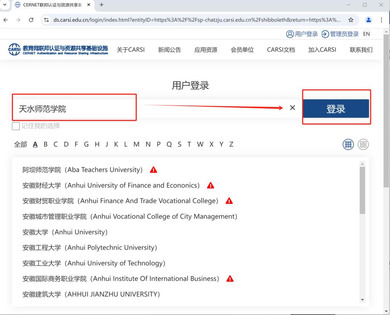Bookmark this page with the star icon
Viewport: 390px width, 315px height.
click(x=351, y=20)
